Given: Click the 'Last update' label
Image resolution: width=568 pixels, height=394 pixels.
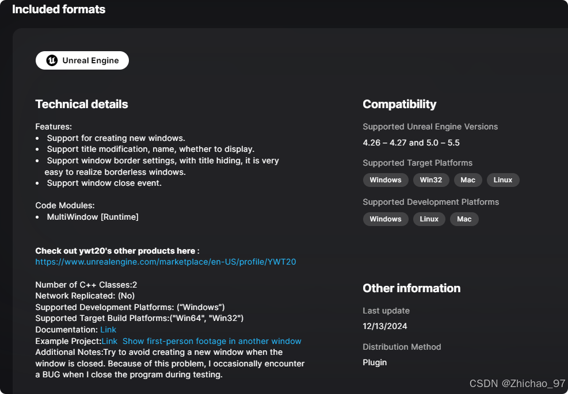Looking at the screenshot, I should point(386,311).
